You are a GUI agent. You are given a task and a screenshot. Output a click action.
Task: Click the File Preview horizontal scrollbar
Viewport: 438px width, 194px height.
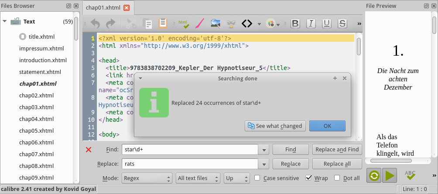391,161
